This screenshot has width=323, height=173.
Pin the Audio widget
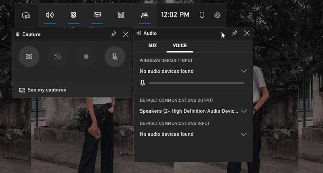point(235,33)
